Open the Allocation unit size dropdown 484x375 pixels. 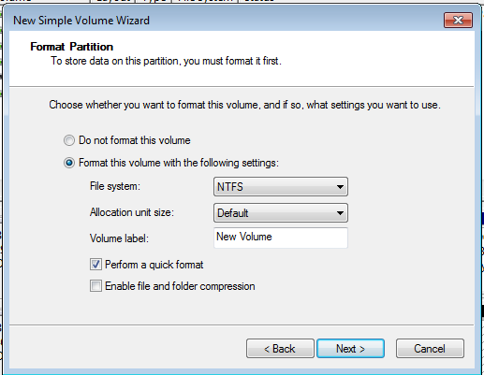point(281,213)
